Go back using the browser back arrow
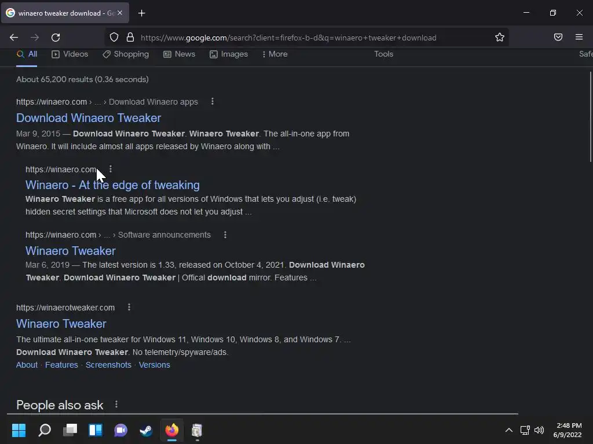This screenshot has width=593, height=444. point(14,38)
